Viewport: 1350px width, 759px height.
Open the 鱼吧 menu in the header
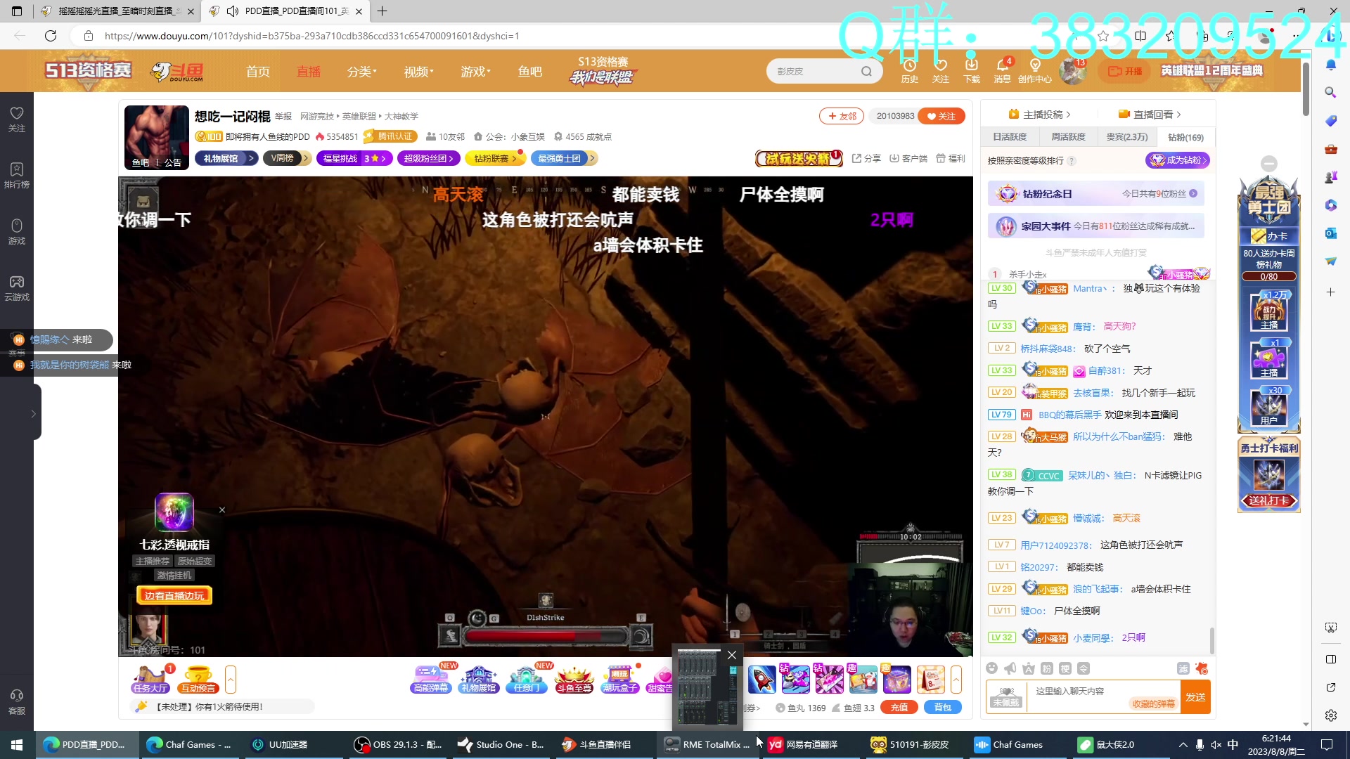coord(530,72)
